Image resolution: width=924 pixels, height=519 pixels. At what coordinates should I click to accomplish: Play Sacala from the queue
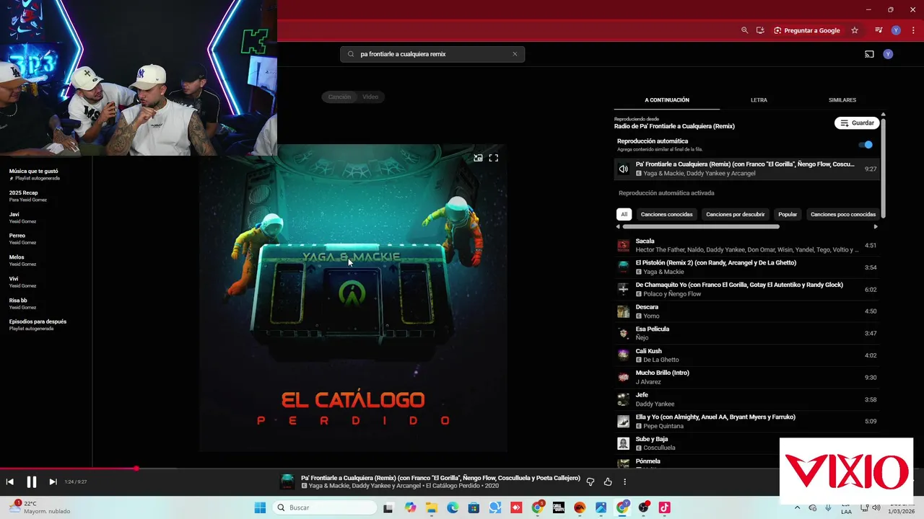747,246
